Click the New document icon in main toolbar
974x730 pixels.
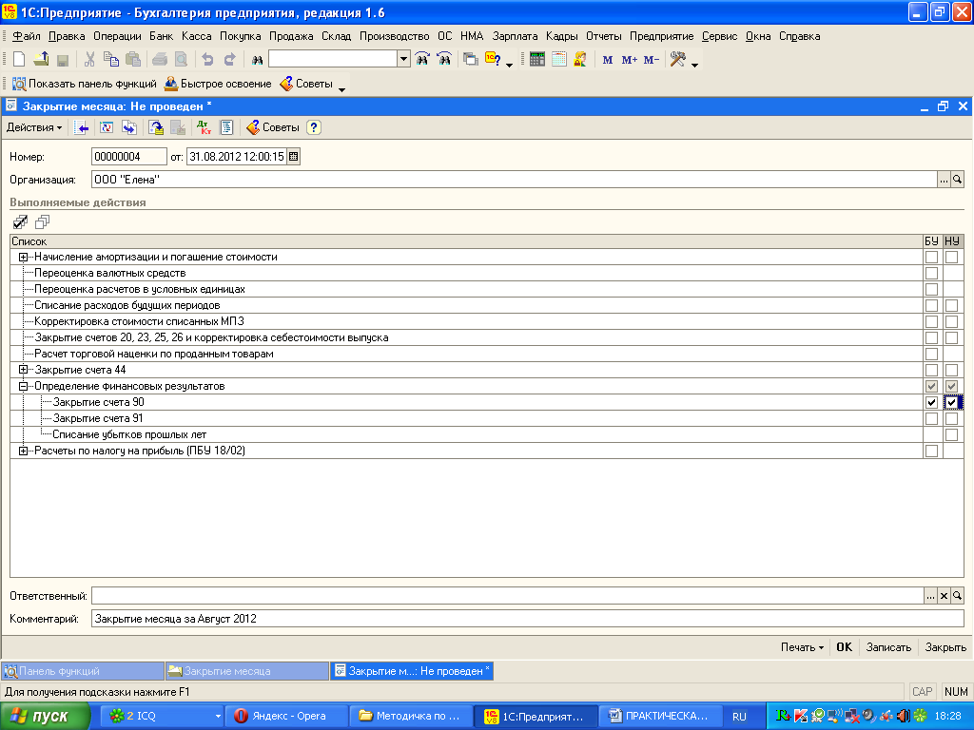point(19,60)
